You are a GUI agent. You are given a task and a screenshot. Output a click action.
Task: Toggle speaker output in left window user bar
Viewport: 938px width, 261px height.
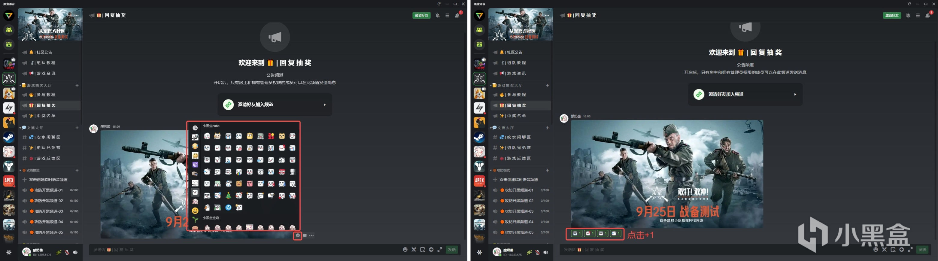click(75, 252)
